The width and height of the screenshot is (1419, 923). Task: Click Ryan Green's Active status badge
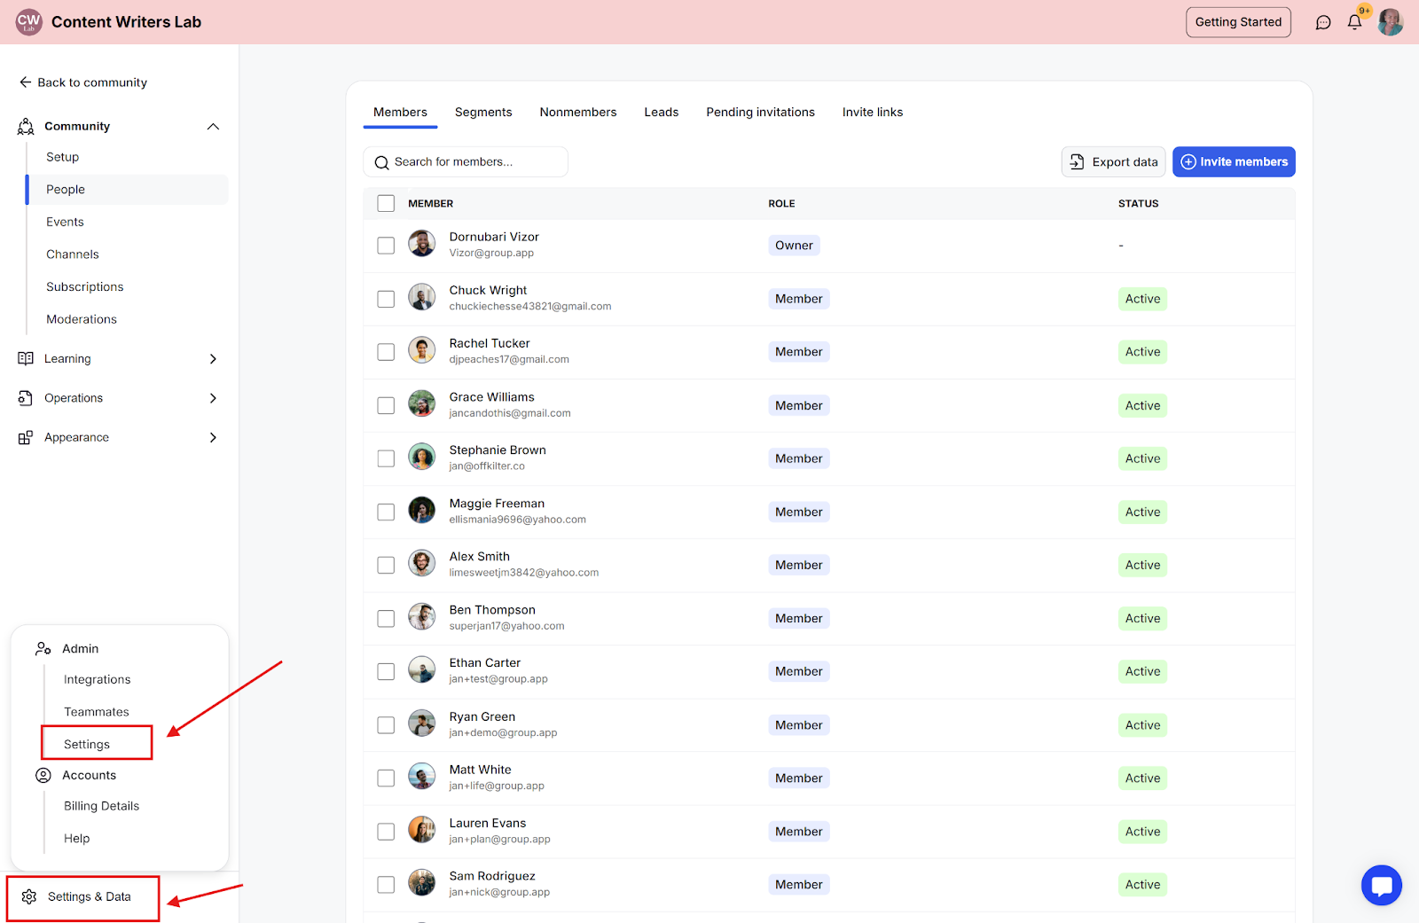(1142, 725)
